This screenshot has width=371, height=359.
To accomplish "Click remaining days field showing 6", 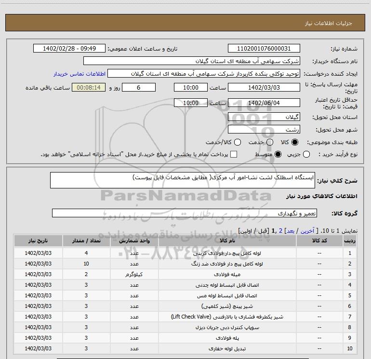I will tap(139, 87).
